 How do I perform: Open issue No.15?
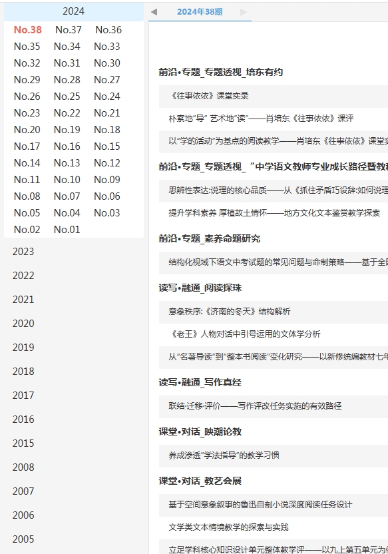[x=107, y=146]
